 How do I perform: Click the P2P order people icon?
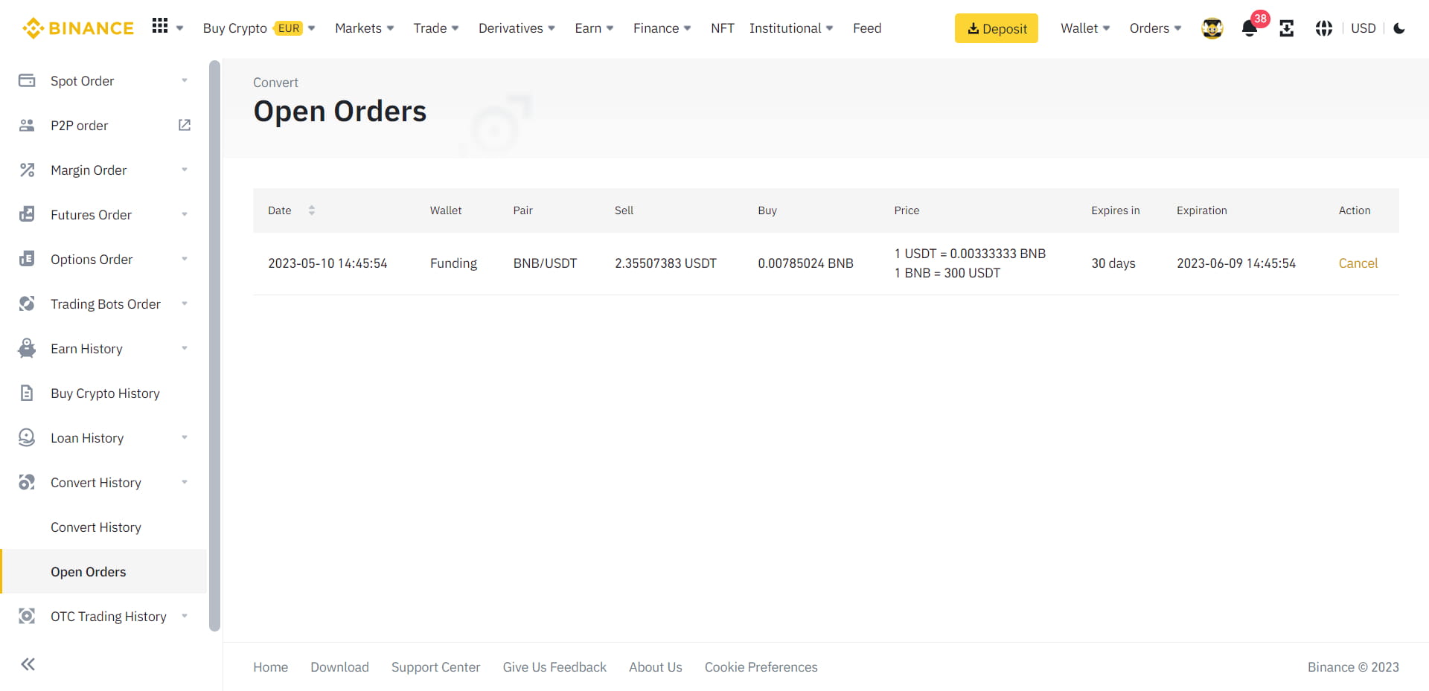click(x=27, y=125)
